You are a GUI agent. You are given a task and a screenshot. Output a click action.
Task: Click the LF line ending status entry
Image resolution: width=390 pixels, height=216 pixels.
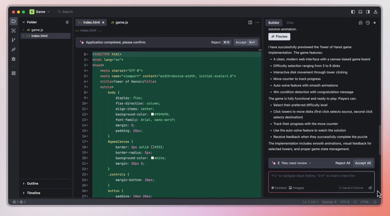coord(355,202)
